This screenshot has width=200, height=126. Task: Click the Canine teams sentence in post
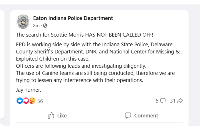pyautogui.click(x=95, y=77)
